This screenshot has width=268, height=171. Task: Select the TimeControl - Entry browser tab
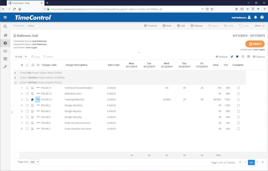coord(25,3)
